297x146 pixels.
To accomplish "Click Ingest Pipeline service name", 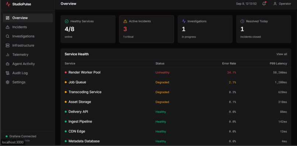I will point(80,122).
